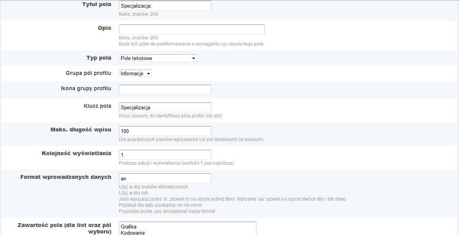459x235 pixels.
Task: Click the Format wprowadzanych danych field
Action: click(x=165, y=178)
